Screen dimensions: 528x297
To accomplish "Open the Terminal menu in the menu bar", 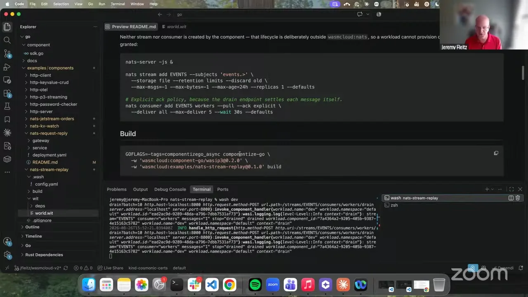I will [x=118, y=4].
